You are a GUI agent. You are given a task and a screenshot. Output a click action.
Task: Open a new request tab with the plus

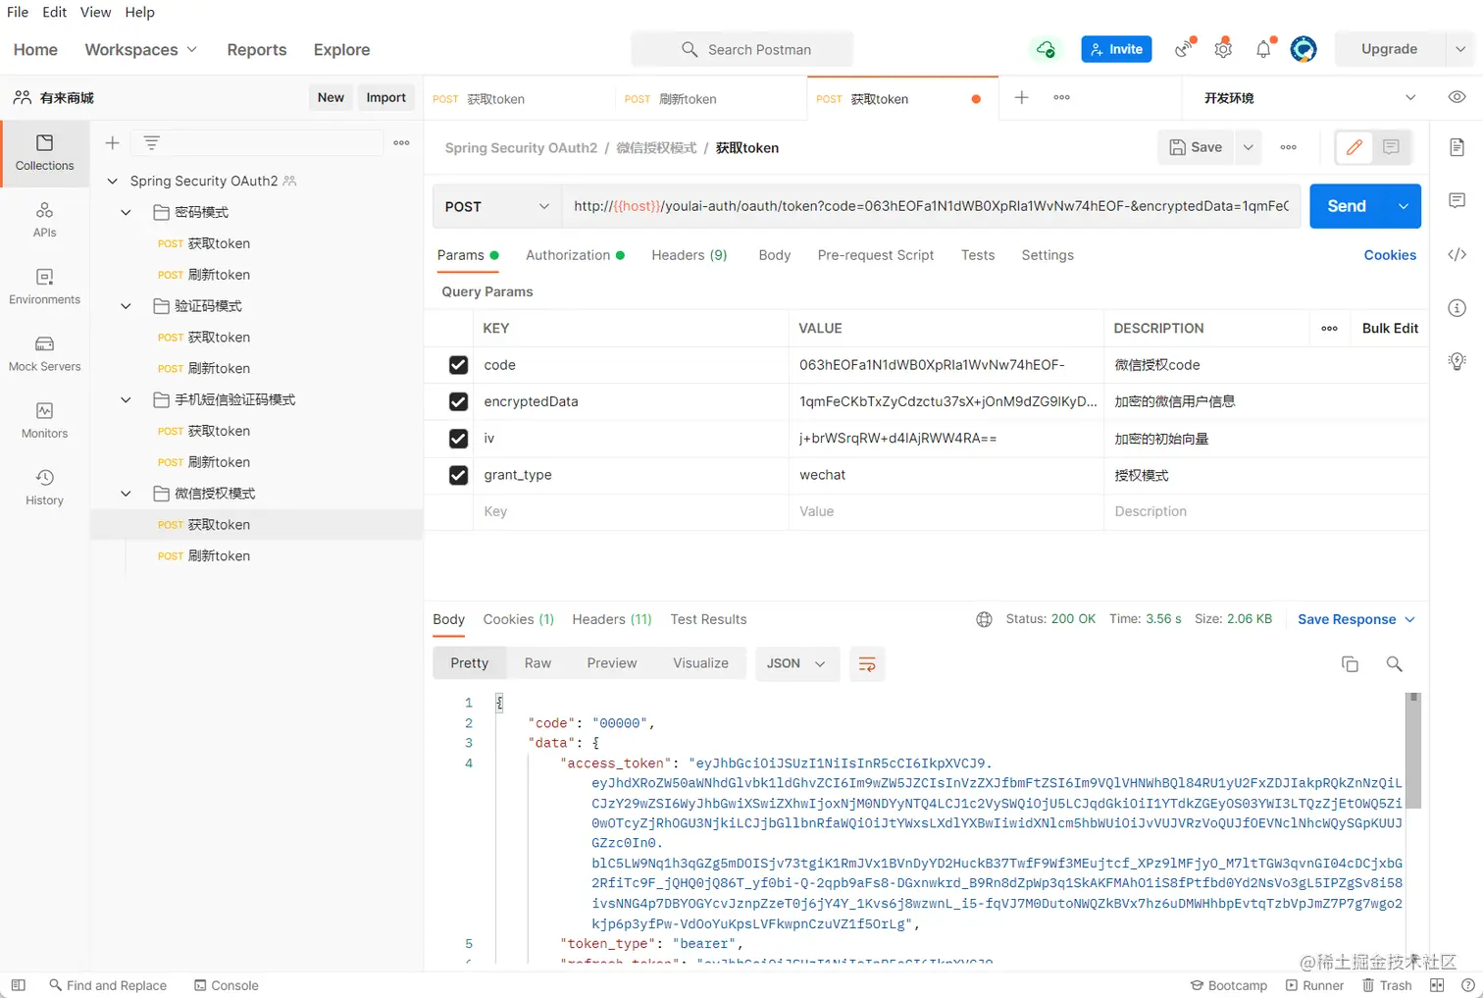click(1021, 97)
